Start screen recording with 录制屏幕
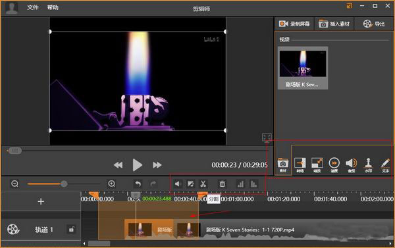395x248 pixels. 294,24
